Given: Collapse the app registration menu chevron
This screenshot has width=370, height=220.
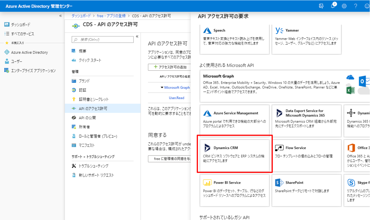Looking at the screenshot, I should (x=137, y=36).
